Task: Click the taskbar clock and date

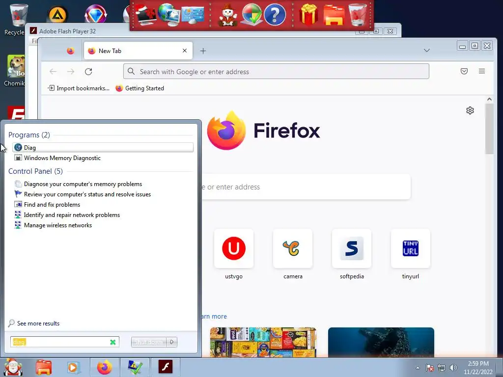Action: click(x=478, y=368)
